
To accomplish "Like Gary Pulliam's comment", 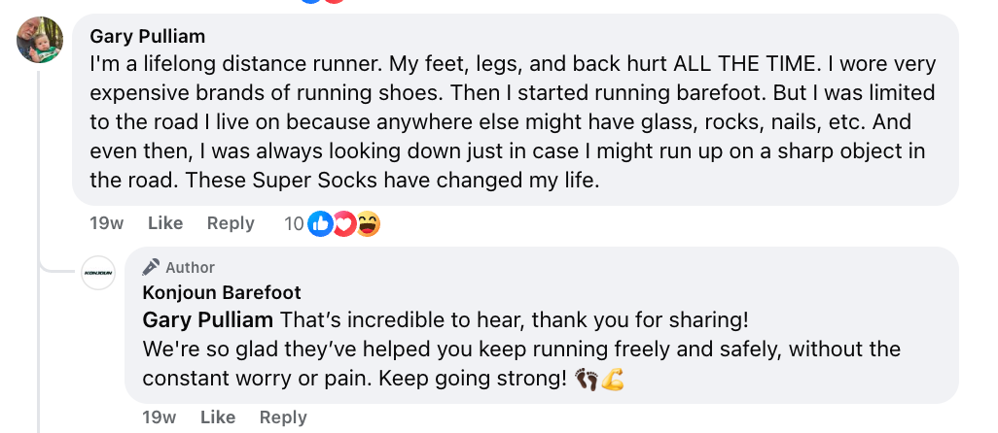I will tap(165, 223).
